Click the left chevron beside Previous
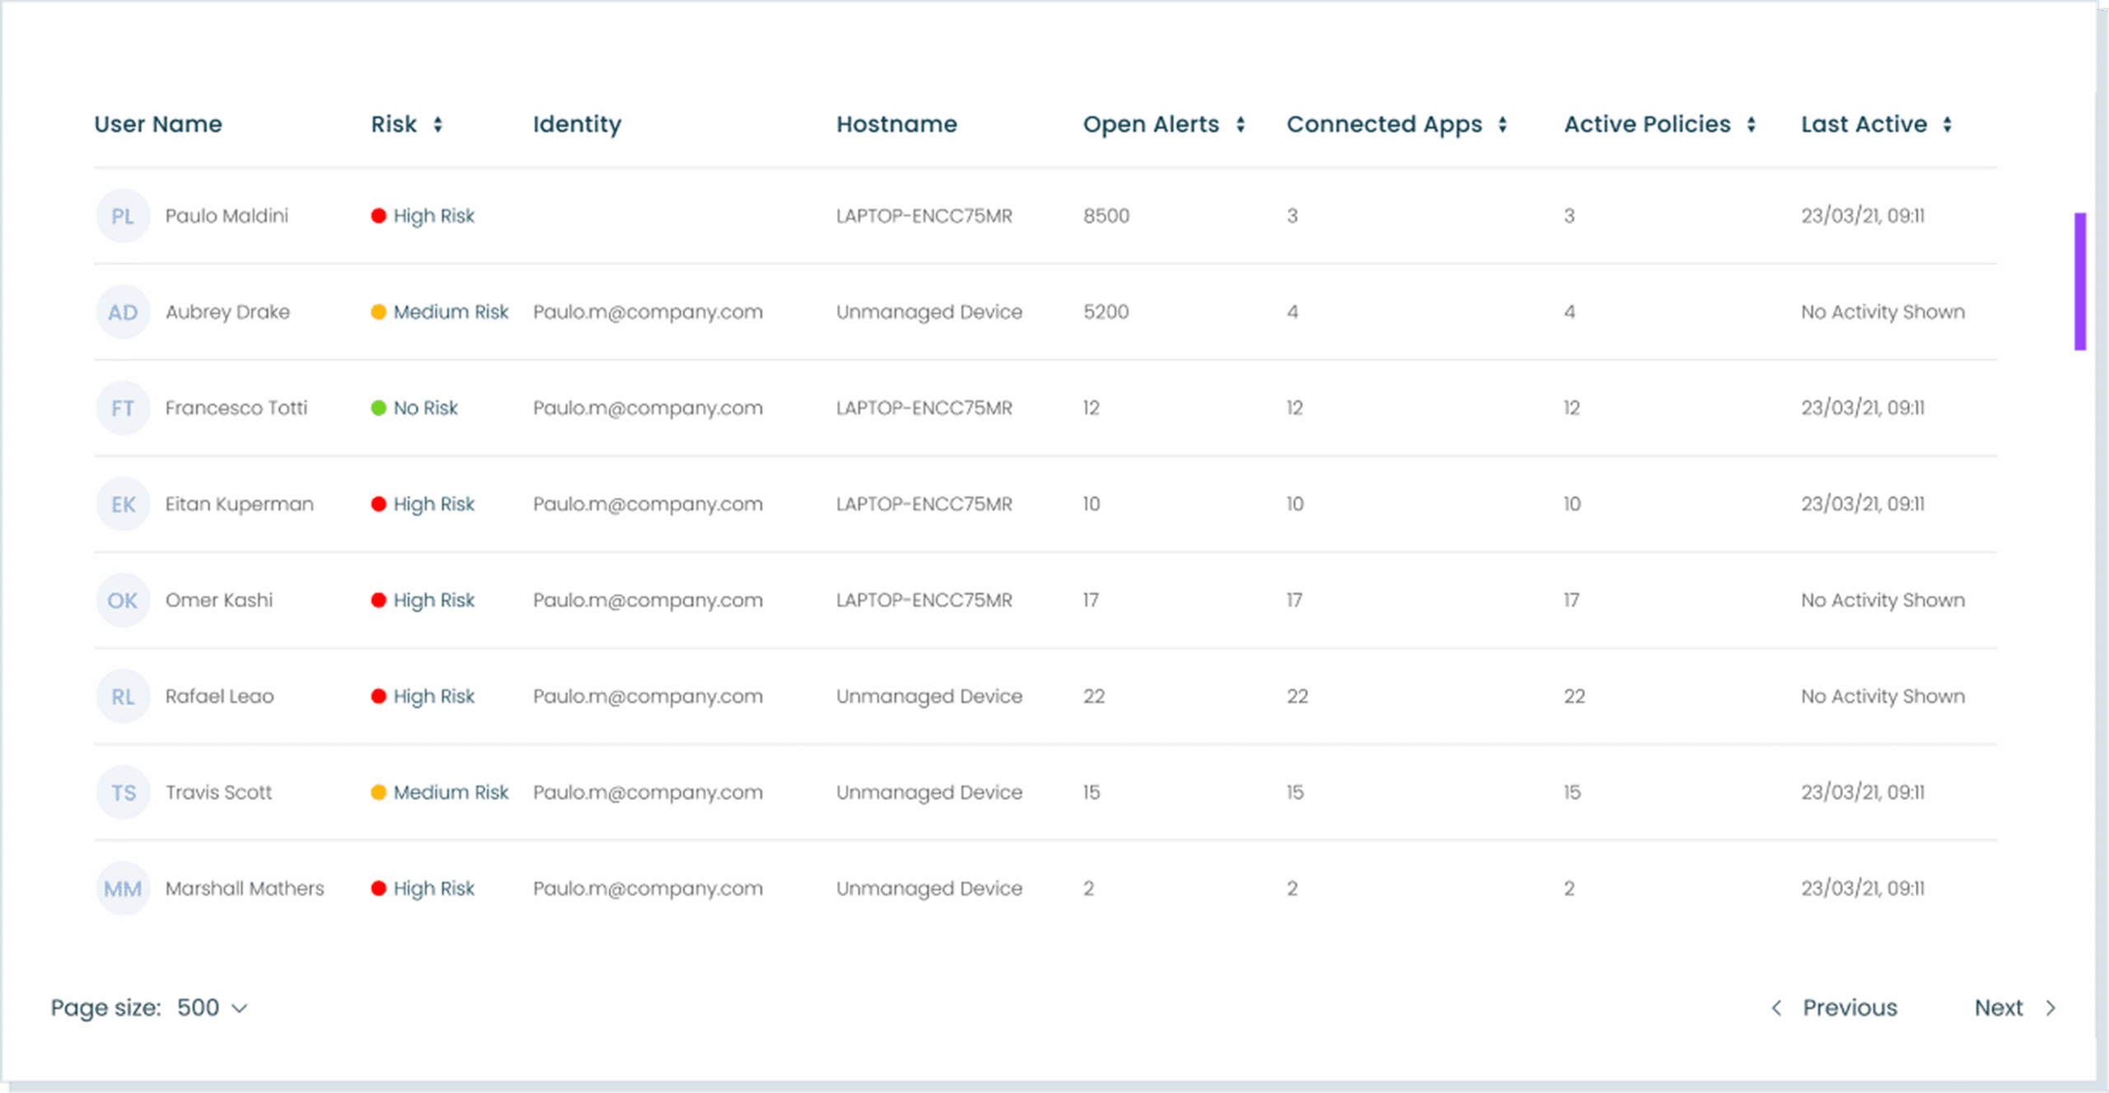Viewport: 2109px width, 1093px height. 1776,1007
